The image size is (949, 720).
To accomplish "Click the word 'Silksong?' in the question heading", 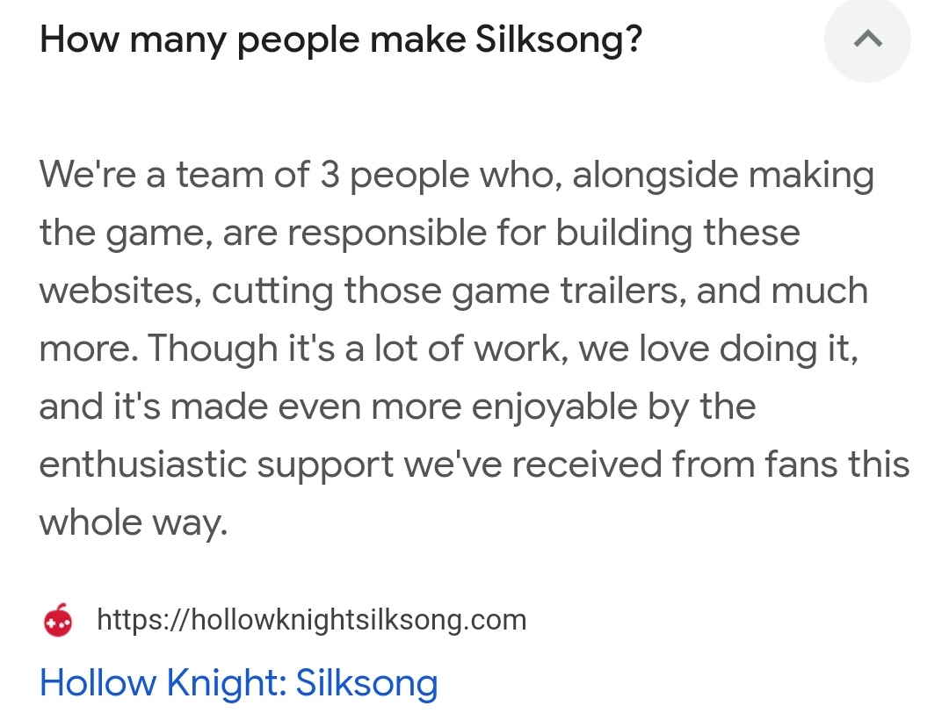I will 559,40.
